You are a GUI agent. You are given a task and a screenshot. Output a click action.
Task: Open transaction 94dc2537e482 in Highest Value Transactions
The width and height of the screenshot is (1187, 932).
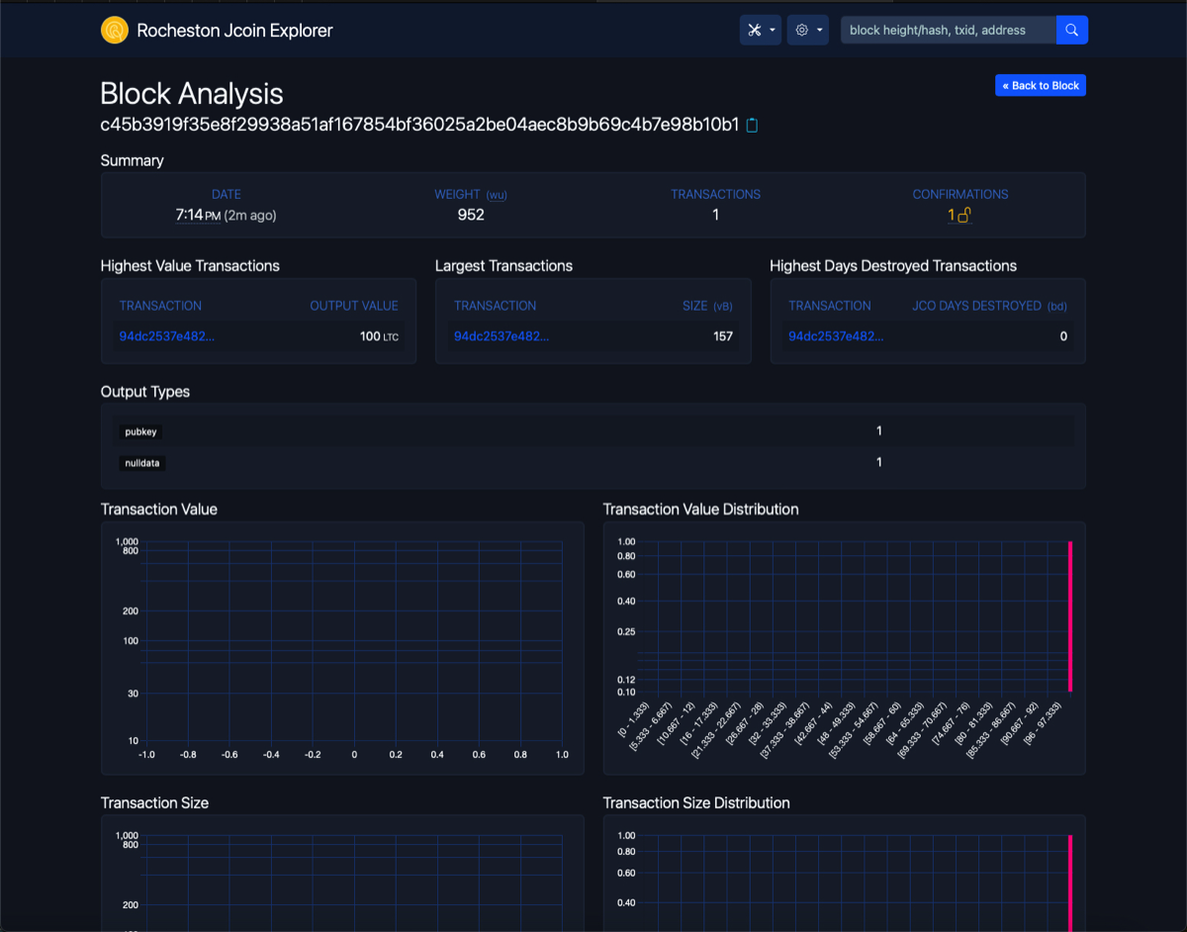pyautogui.click(x=166, y=336)
